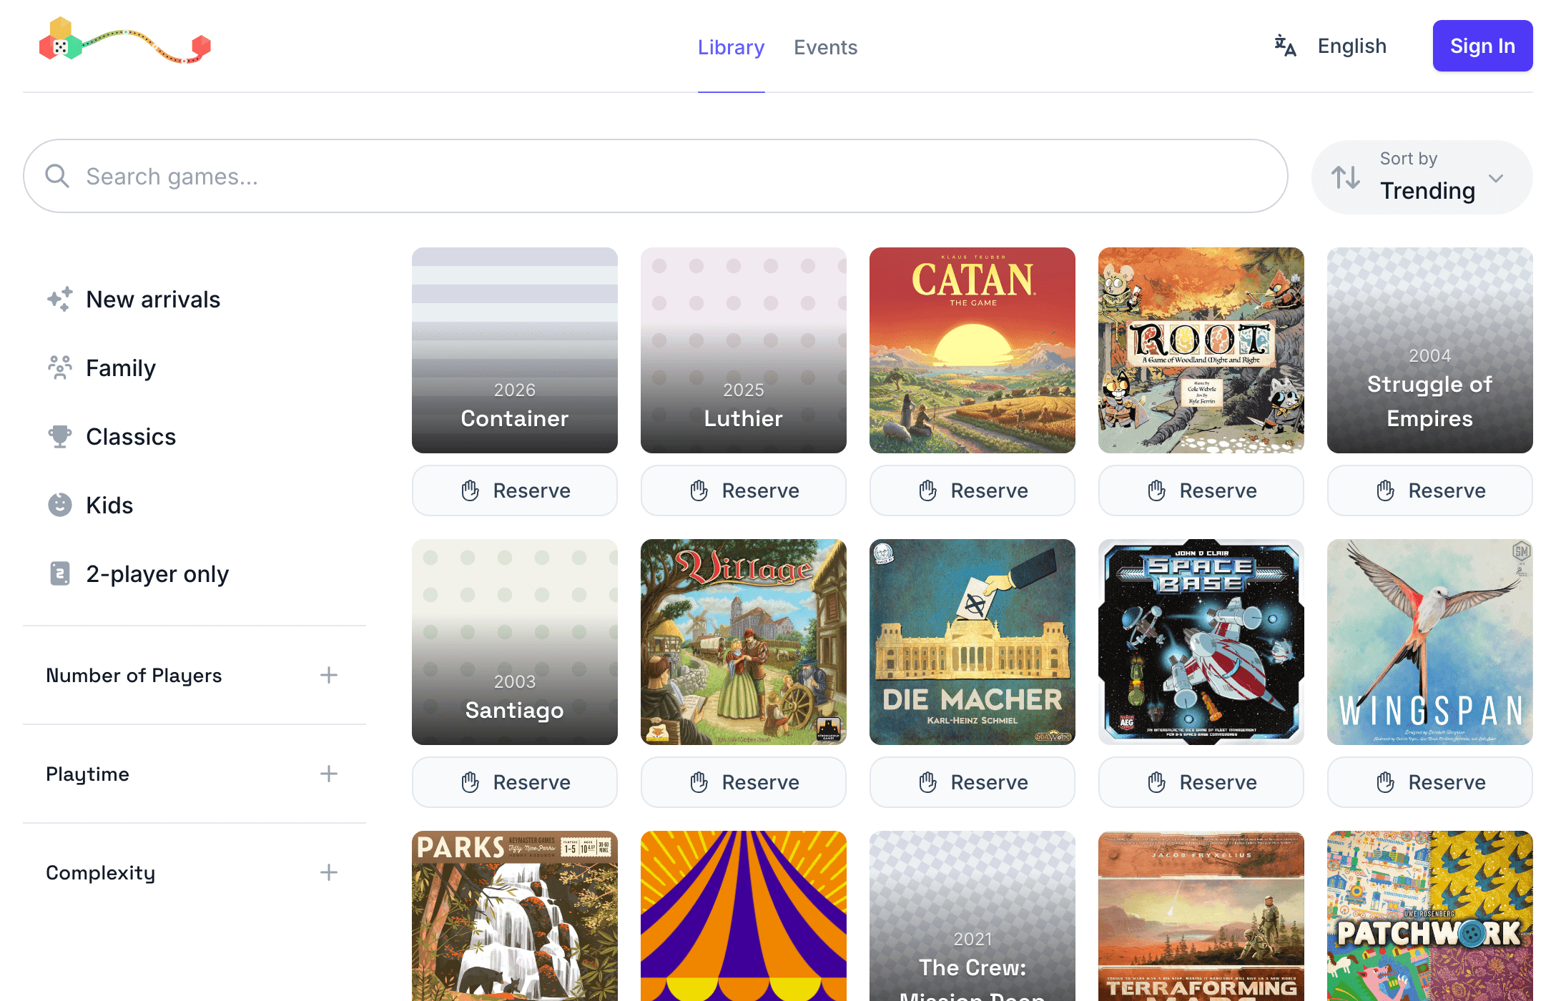
Task: Click hand icon on Die Macher's Reserve button
Action: click(927, 782)
